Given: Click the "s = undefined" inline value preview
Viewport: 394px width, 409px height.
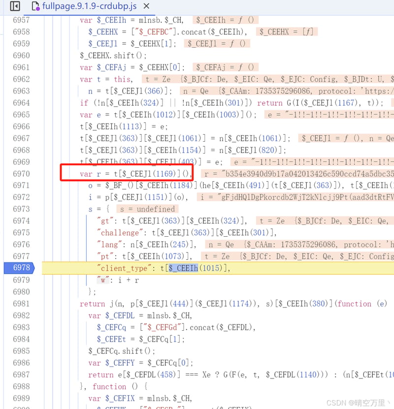Looking at the screenshot, I should point(147,209).
